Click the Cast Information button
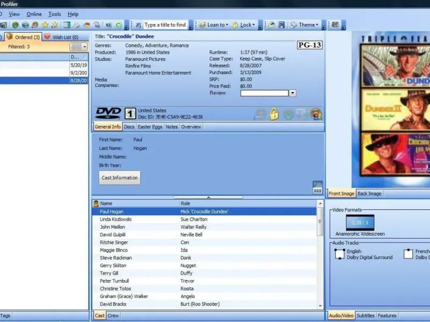The width and height of the screenshot is (430, 322). click(x=119, y=178)
